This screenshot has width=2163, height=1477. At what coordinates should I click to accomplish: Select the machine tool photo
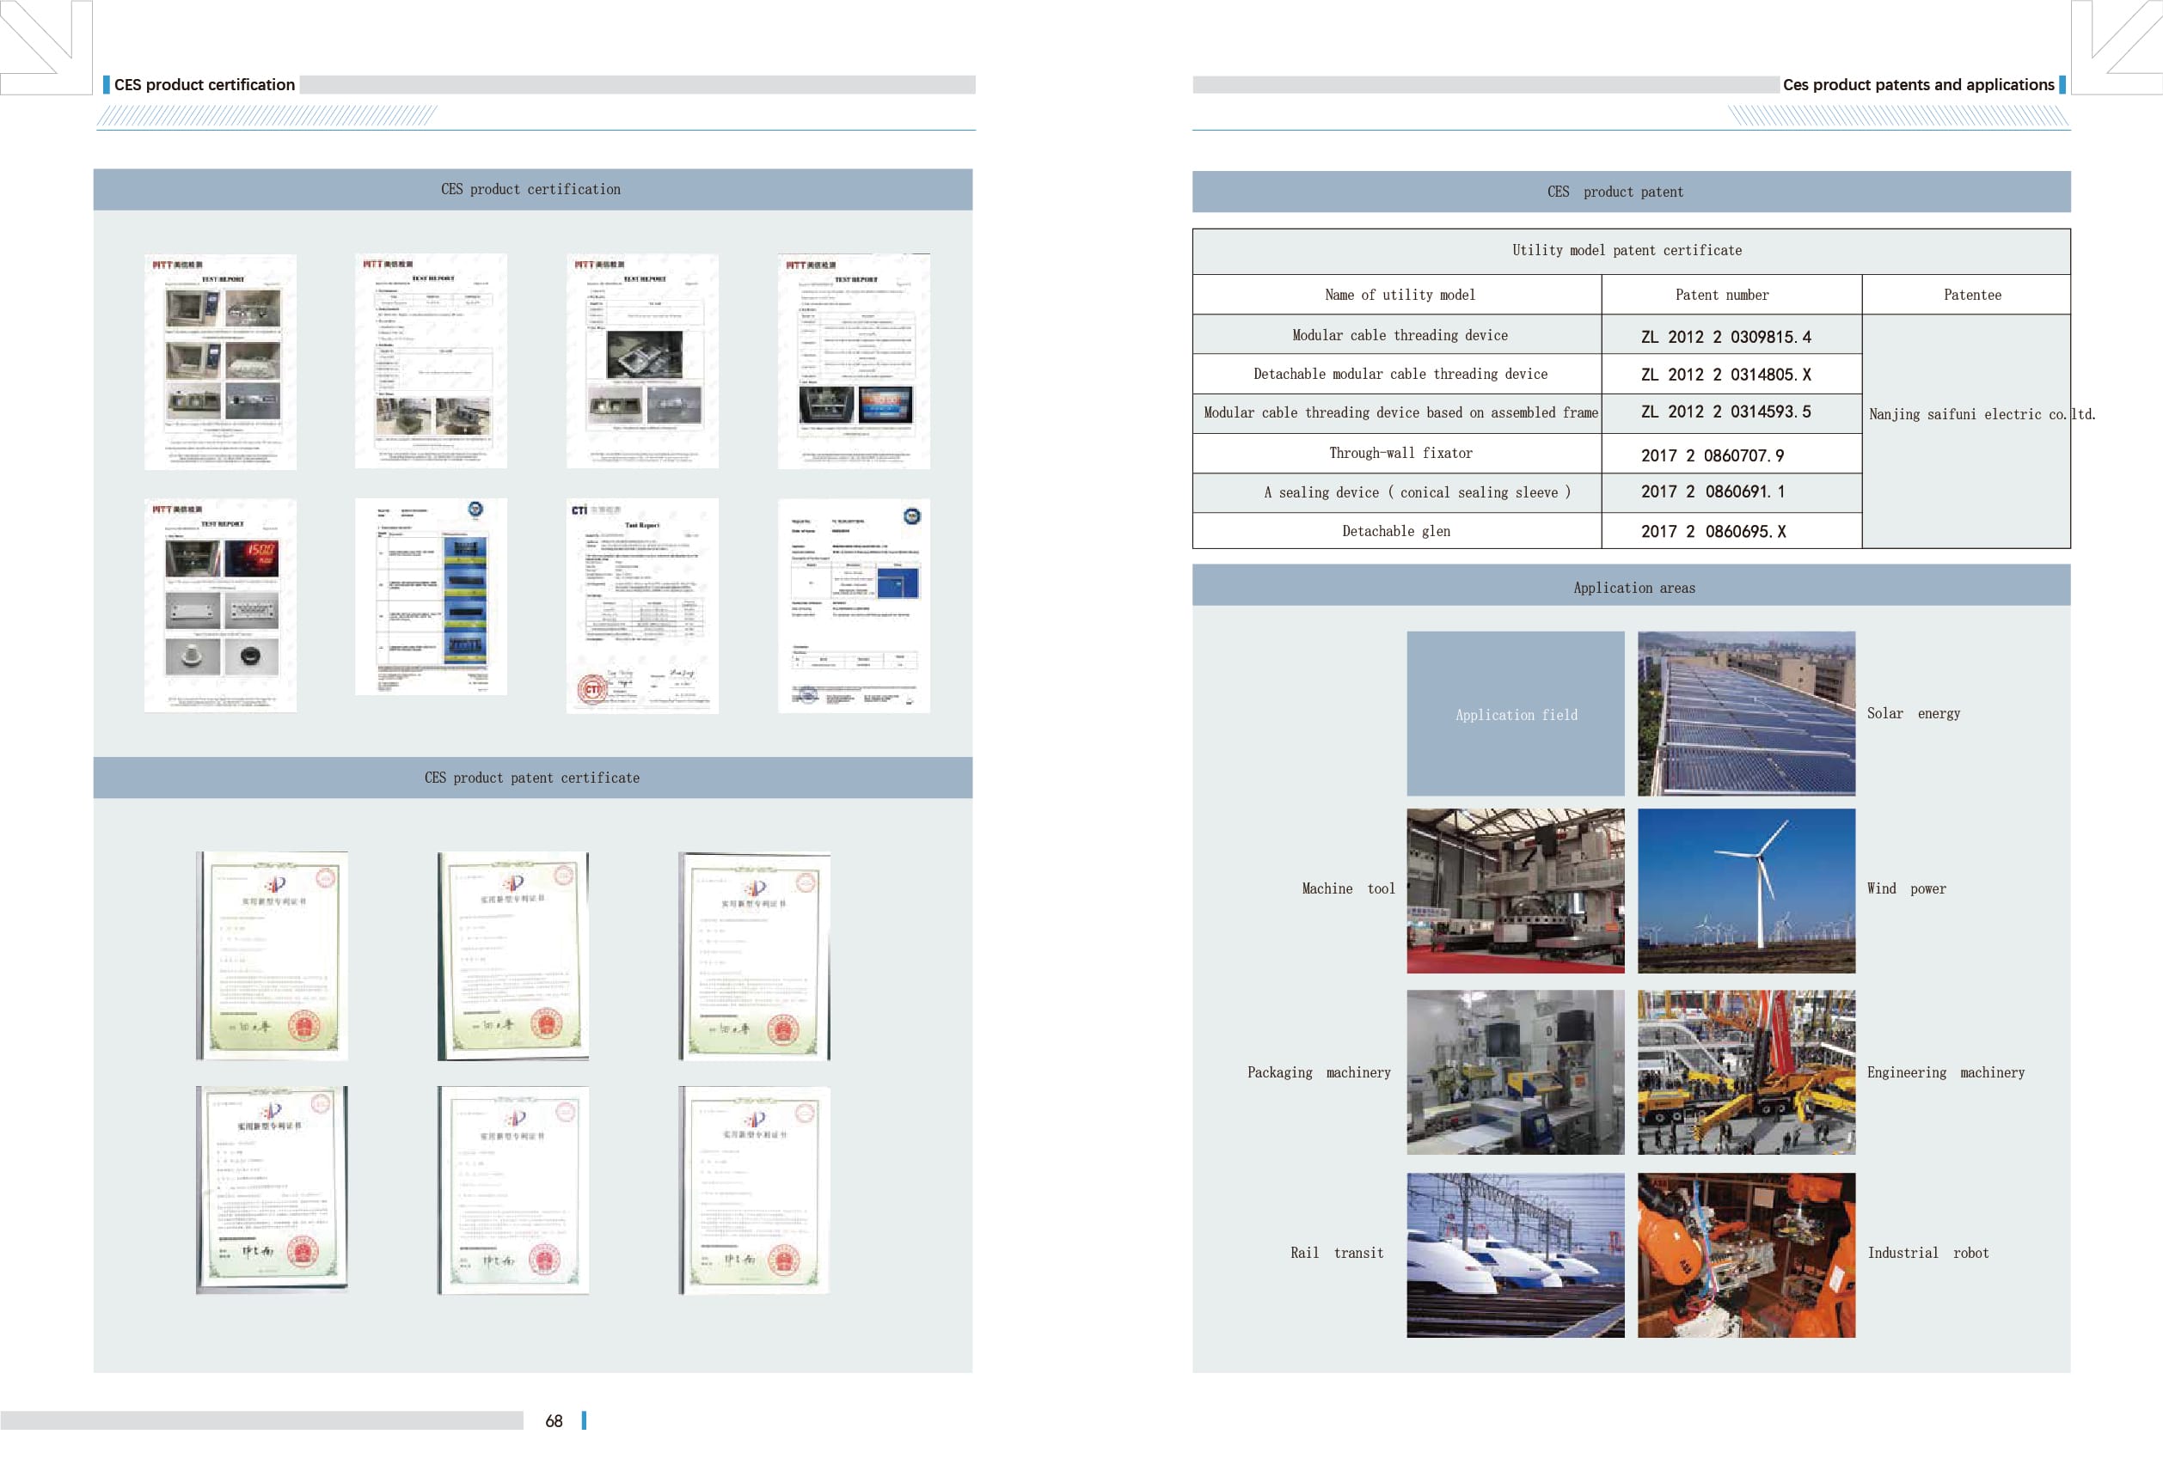[1515, 890]
